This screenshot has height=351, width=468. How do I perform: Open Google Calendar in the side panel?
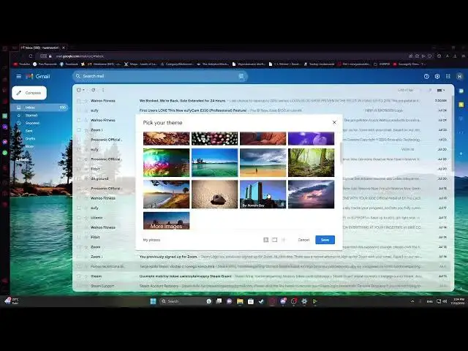[x=461, y=91]
